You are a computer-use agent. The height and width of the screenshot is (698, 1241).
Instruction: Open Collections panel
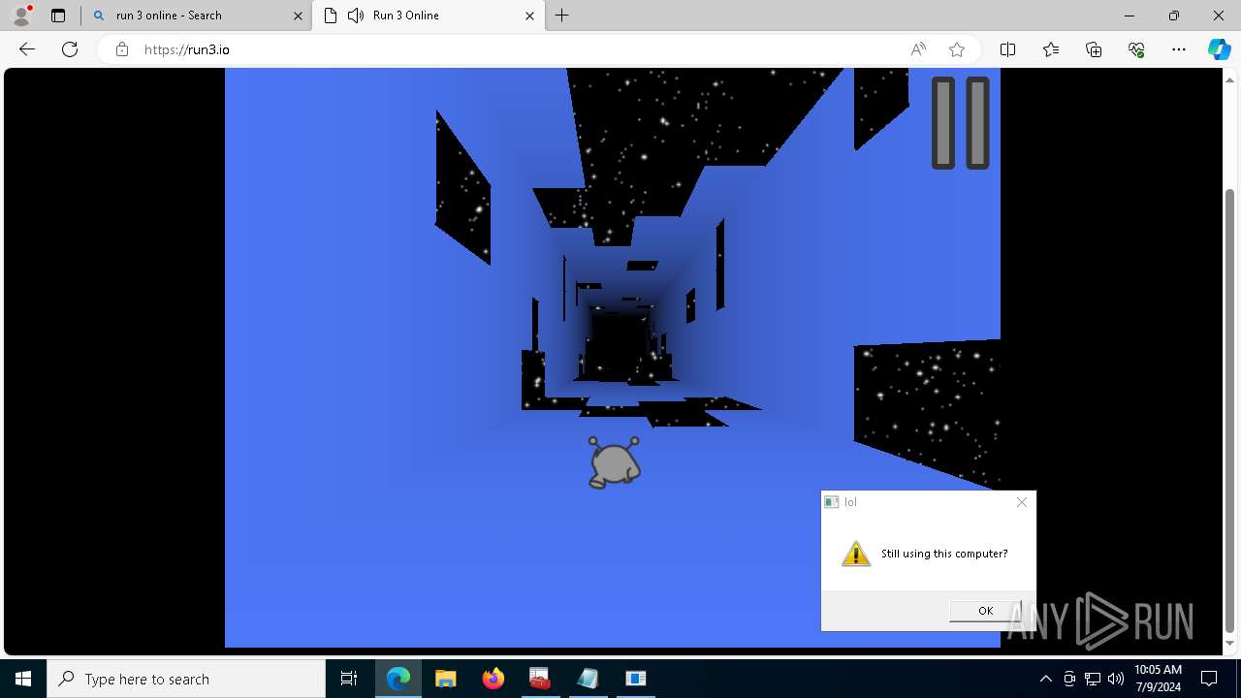1094,49
